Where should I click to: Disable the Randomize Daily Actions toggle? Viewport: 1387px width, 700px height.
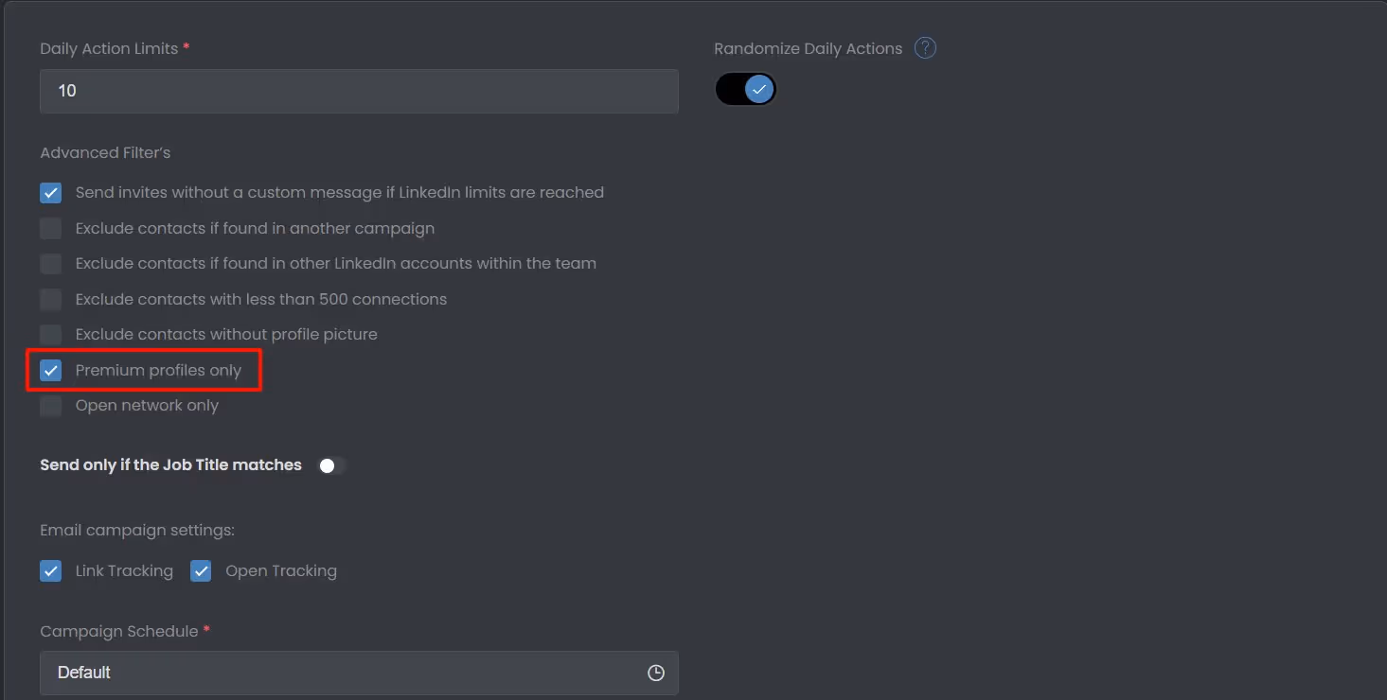745,88
